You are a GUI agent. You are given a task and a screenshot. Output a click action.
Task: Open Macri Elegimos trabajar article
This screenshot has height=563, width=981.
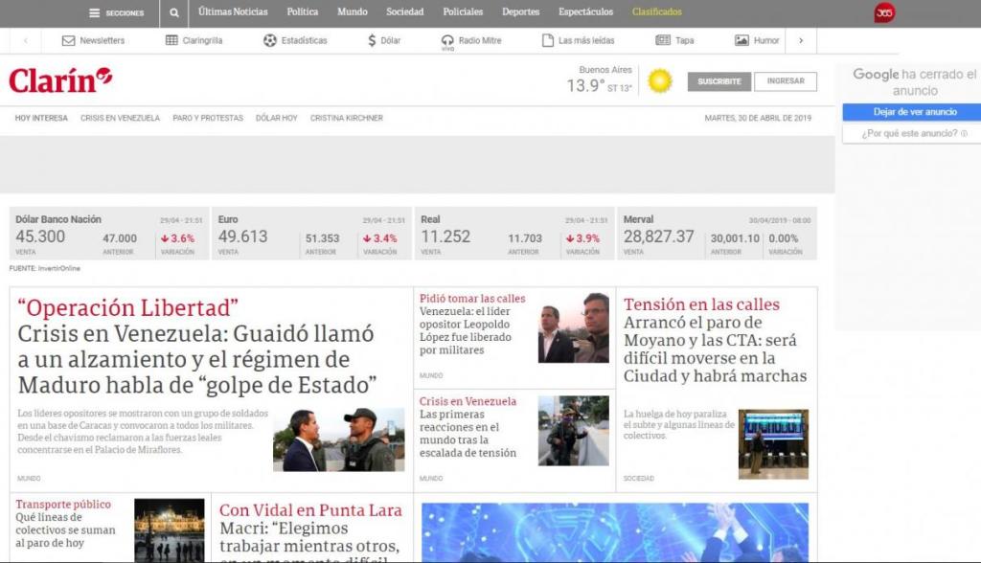pos(309,541)
